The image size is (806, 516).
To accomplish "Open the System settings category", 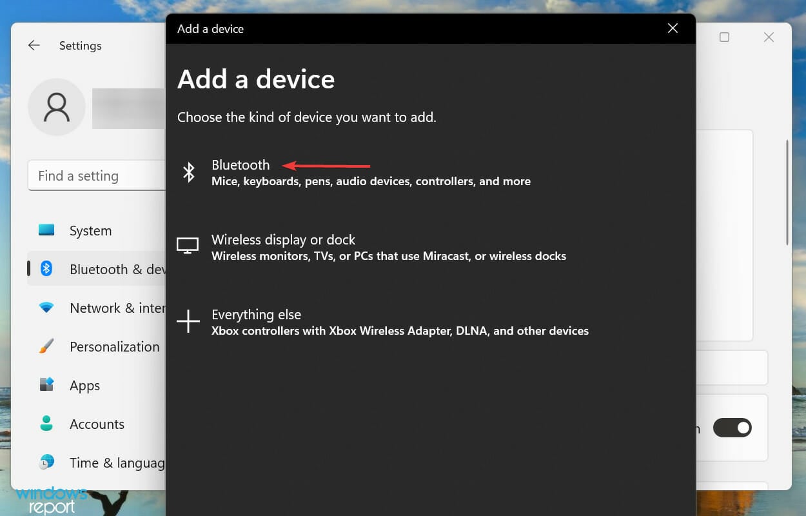I will pyautogui.click(x=90, y=231).
